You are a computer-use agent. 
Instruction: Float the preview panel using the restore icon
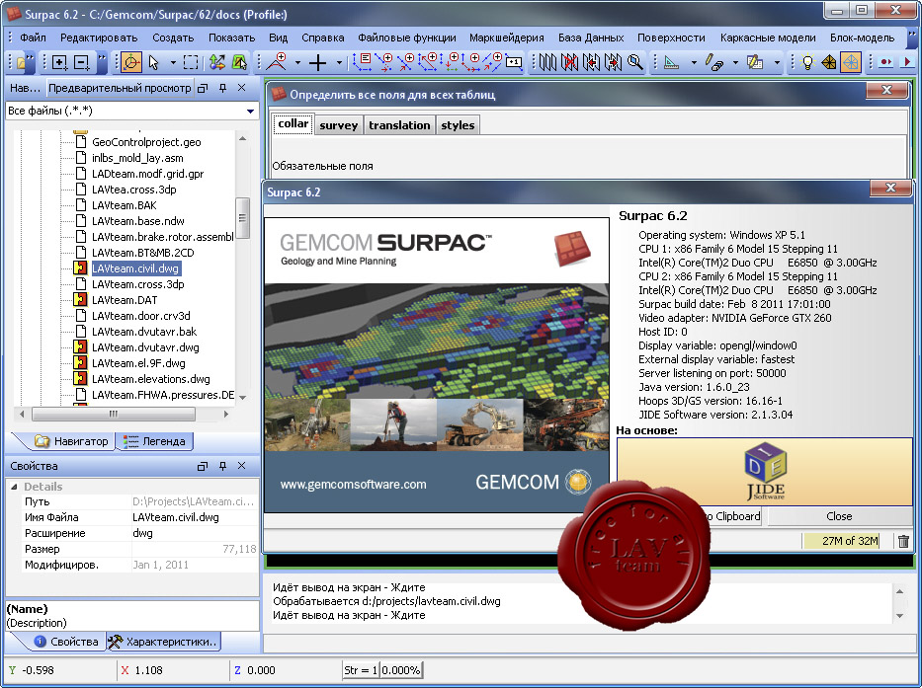click(x=203, y=88)
